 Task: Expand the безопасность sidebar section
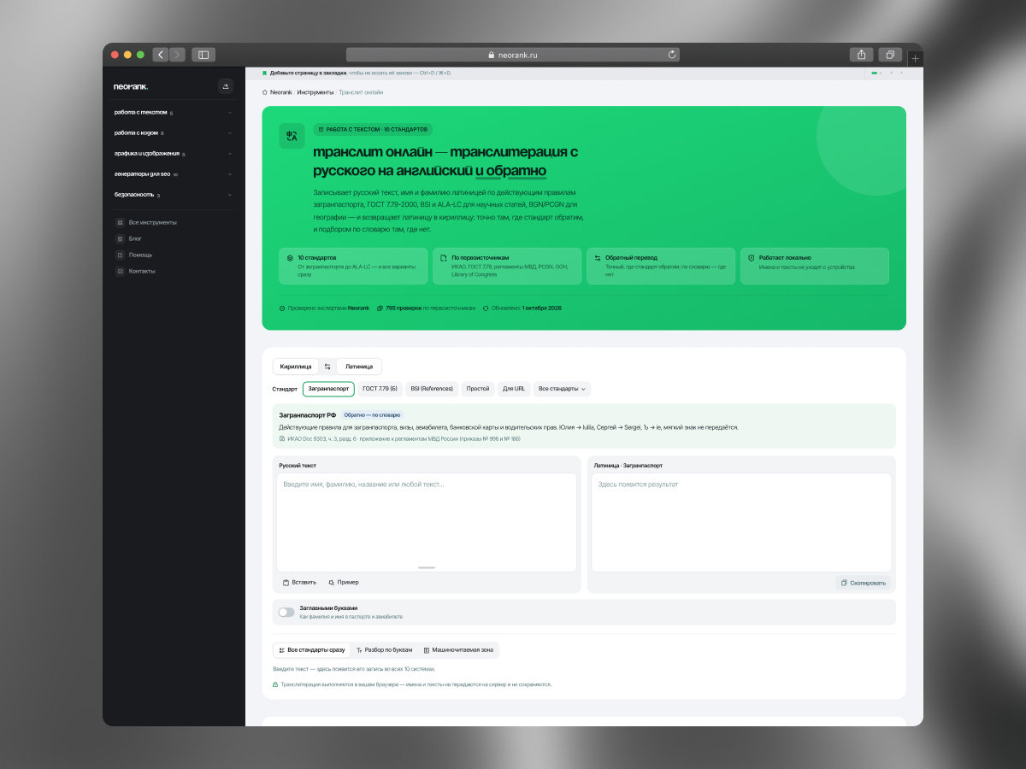(174, 195)
